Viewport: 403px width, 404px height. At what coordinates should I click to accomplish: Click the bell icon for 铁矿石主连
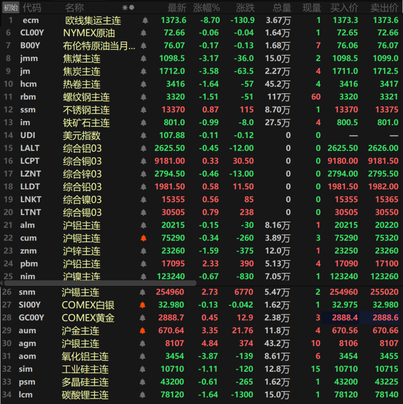point(144,122)
